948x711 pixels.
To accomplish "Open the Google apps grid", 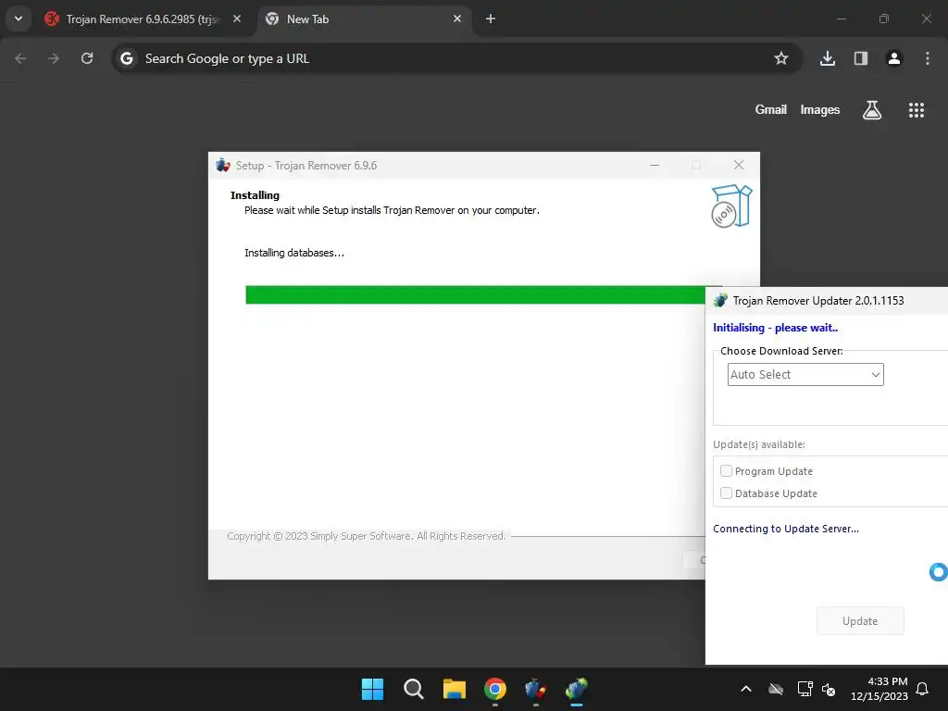I will click(x=917, y=110).
